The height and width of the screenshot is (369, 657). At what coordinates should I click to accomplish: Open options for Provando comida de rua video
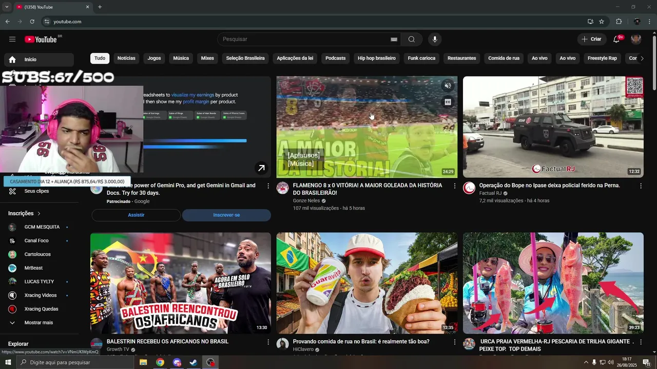click(x=454, y=341)
